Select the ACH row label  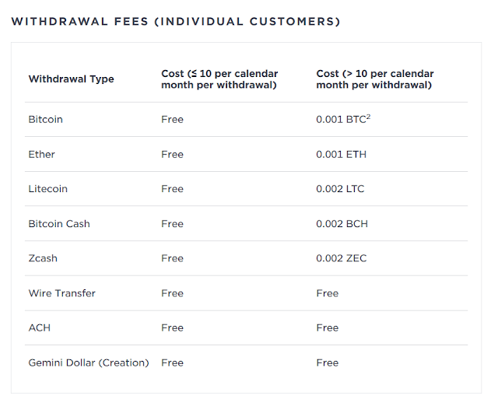point(40,328)
